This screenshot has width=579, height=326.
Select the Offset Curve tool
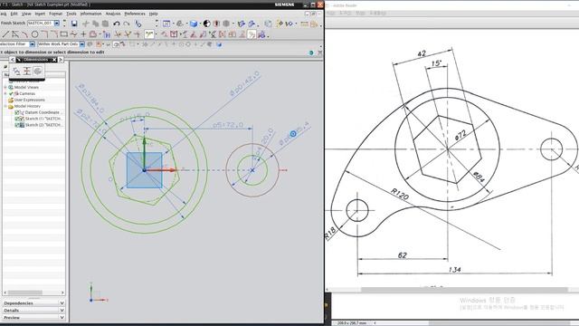tap(93, 34)
